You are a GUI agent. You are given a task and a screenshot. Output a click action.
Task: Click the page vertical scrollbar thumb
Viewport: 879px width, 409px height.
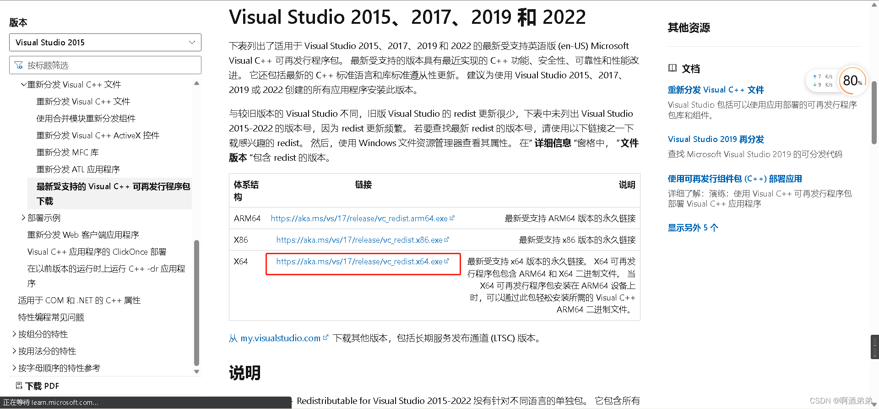[x=874, y=113]
